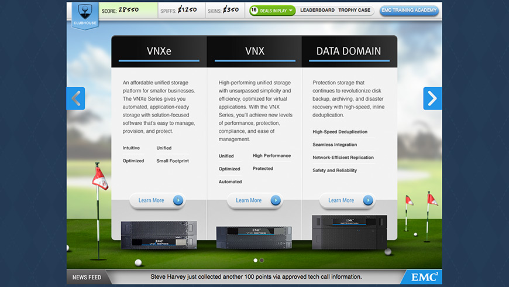Viewport: 509px width, 287px height.
Task: Click Safety and Reliability feature text
Action: pos(334,170)
